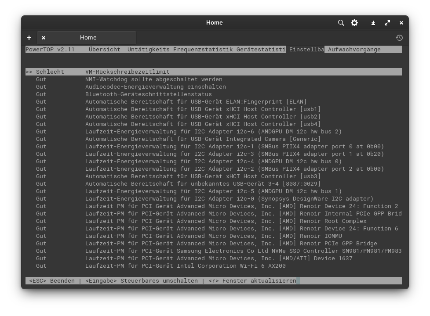Add a new terminal tab with plus icon
430x316 pixels.
pos(29,38)
